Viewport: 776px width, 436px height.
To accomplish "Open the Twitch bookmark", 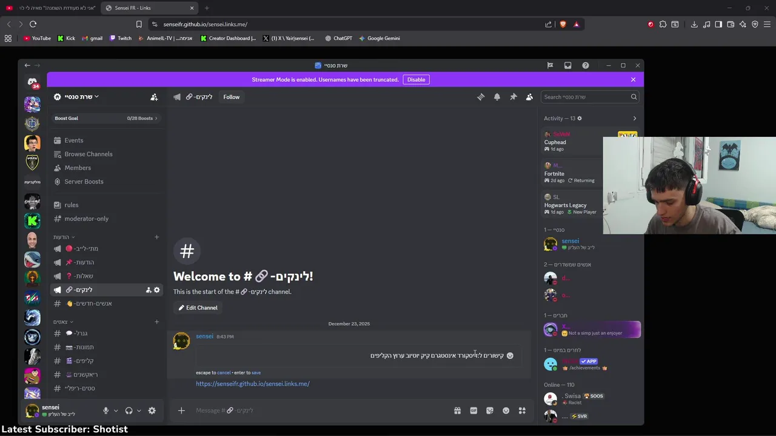I will (x=121, y=38).
